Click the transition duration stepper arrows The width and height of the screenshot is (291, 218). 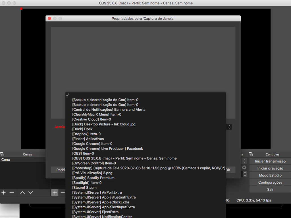coord(245,174)
